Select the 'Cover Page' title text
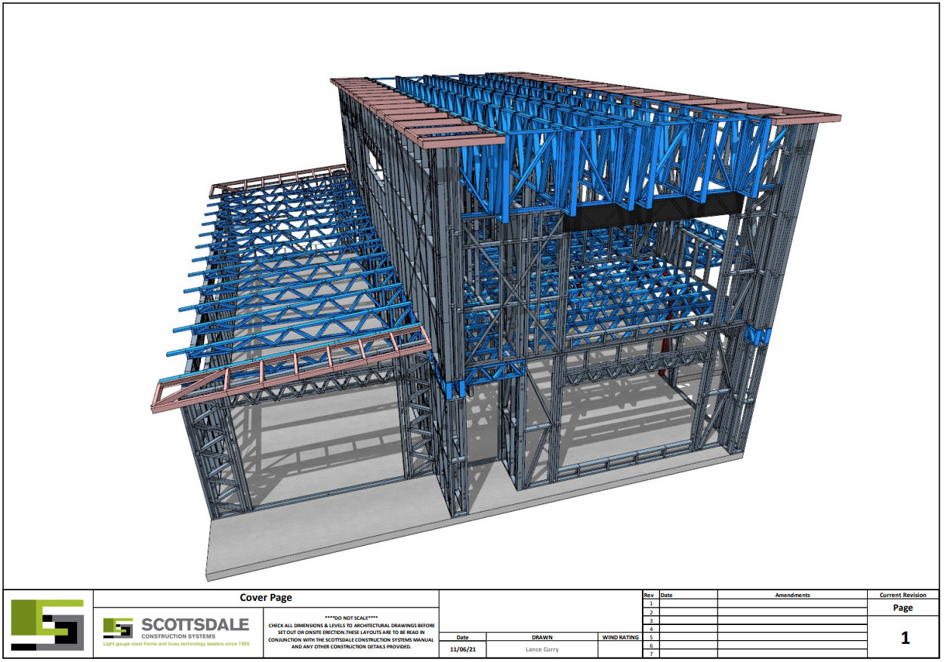 [x=267, y=598]
